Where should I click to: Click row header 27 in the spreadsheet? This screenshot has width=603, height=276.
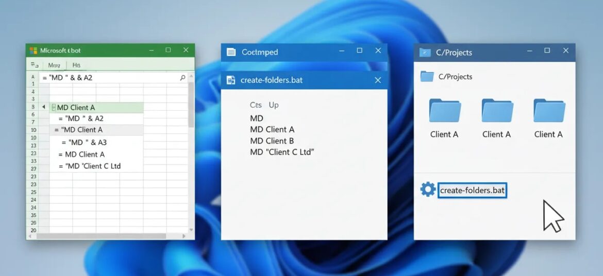33,169
